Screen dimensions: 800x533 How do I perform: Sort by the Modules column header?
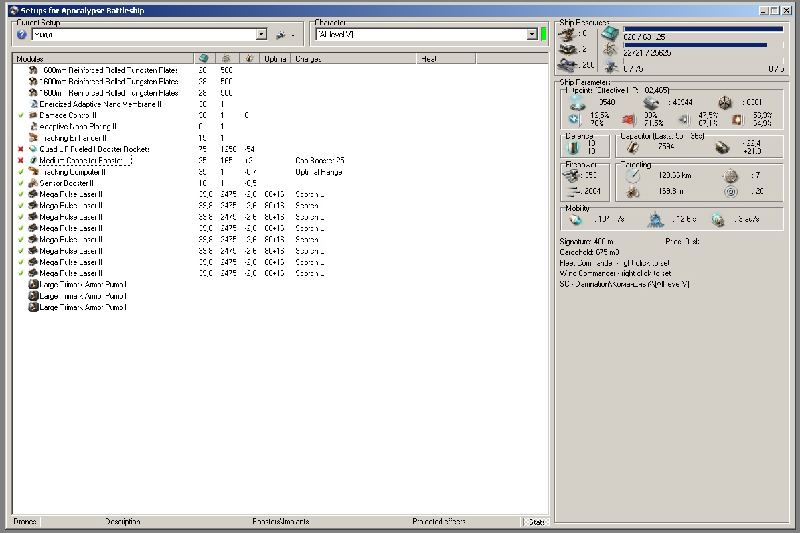pos(103,58)
